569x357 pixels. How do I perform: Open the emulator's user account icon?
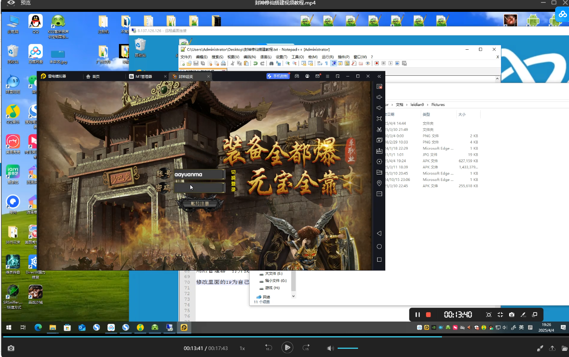pyautogui.click(x=307, y=76)
